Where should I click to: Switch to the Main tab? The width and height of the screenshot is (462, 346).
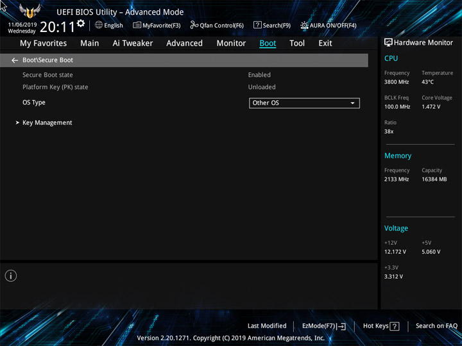pos(90,44)
